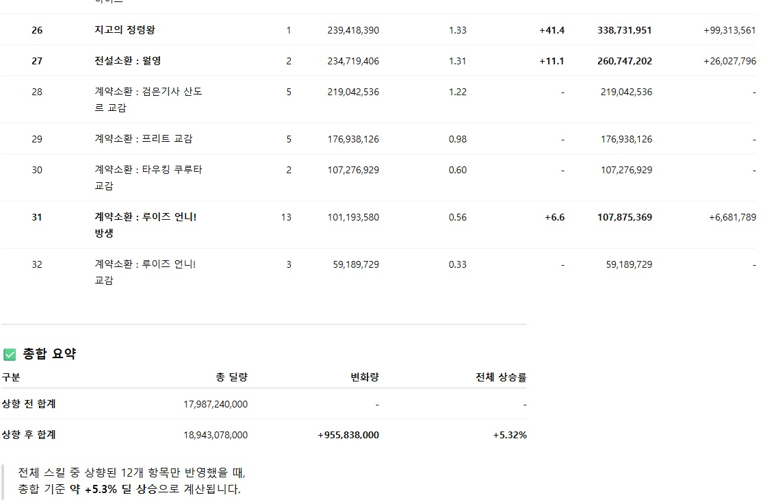Select the 17,987,240,000 total damage value
The image size is (776, 502).
[x=216, y=404]
